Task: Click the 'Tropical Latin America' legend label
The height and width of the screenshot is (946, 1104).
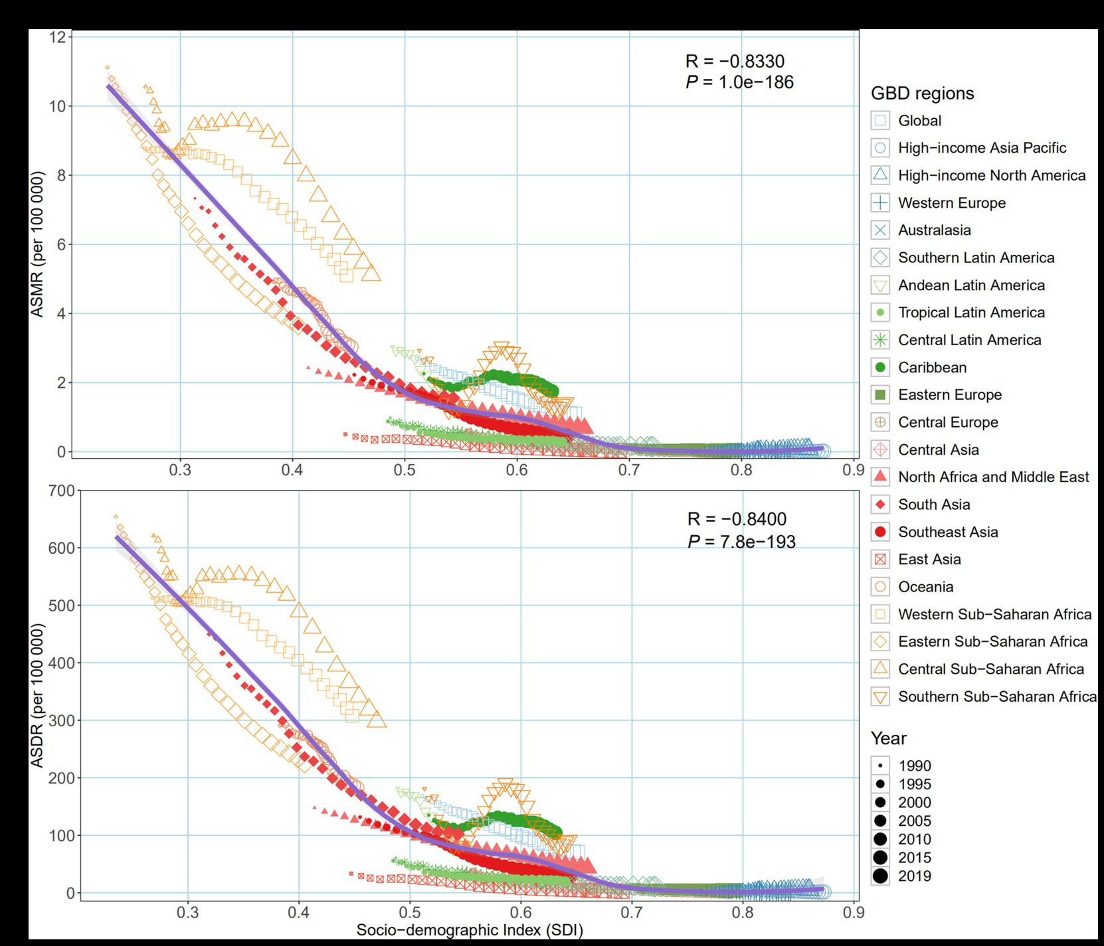Action: pos(971,313)
